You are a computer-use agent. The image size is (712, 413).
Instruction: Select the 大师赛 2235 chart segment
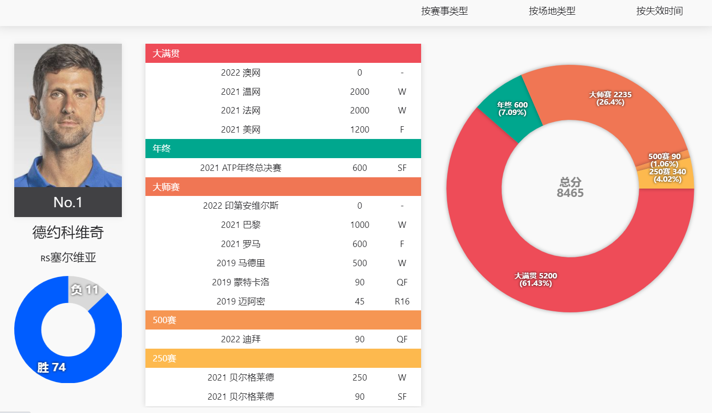coord(610,98)
